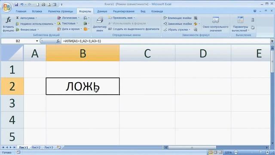The height and width of the screenshot is (155, 275).
Task: Open Текстовые functions dropdown
Action: pyautogui.click(x=68, y=23)
